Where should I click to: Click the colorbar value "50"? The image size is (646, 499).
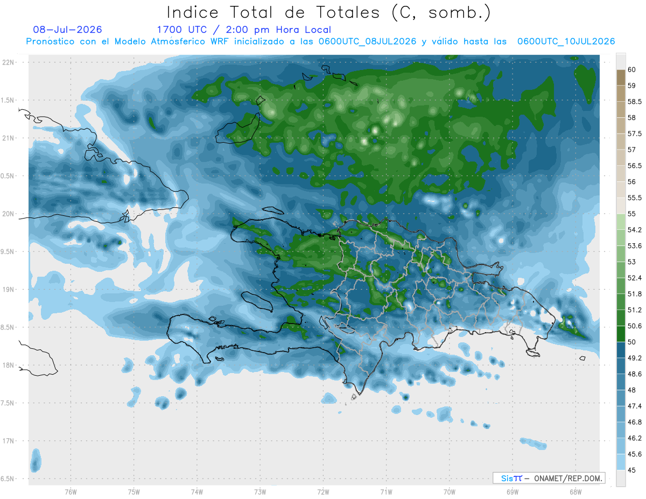tap(632, 342)
